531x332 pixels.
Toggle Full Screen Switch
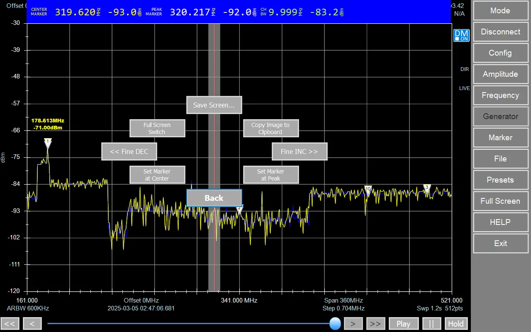157,128
